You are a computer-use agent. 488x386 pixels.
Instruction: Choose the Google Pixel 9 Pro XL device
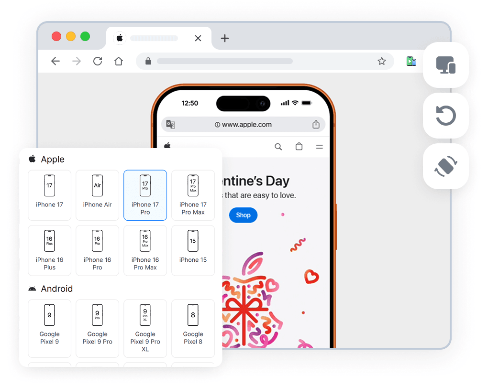[145, 329]
